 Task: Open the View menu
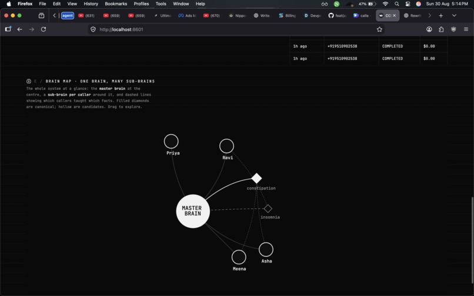pos(72,4)
